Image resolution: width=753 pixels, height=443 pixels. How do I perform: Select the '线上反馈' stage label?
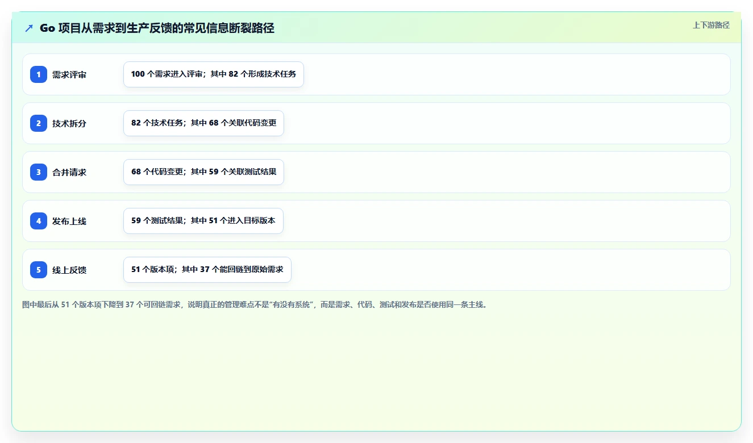69,270
